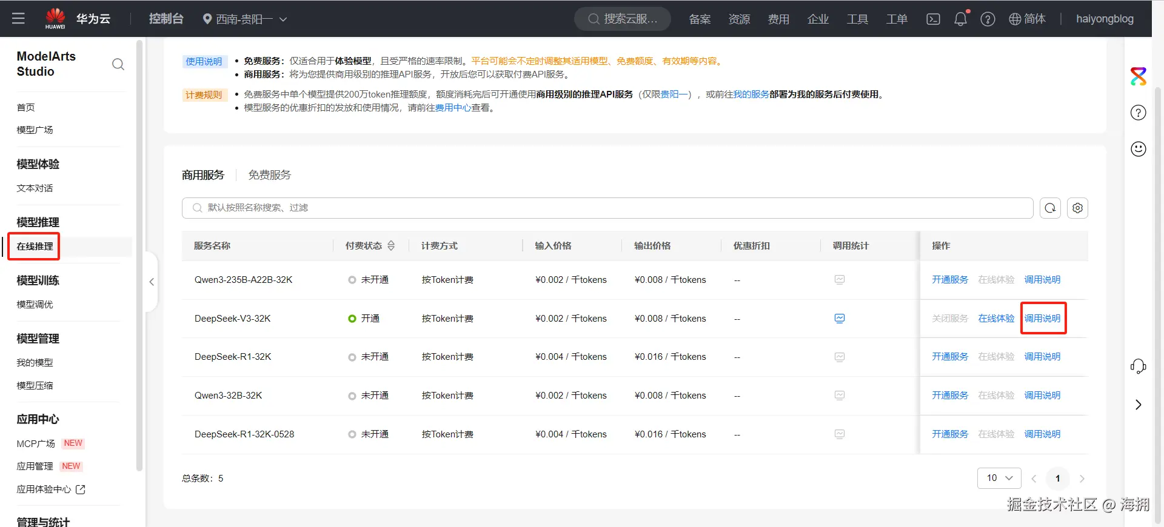1164x527 pixels.
Task: Open 调用说明 for DeepSeek-V3-32K
Action: point(1042,318)
